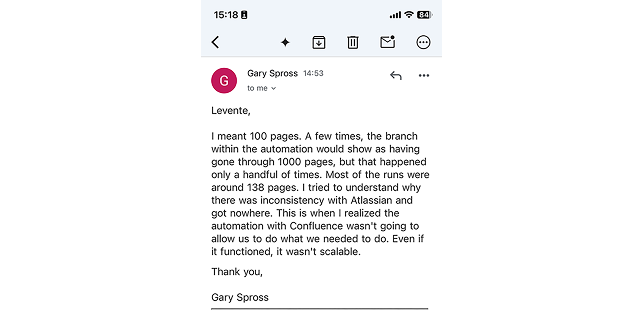This screenshot has width=643, height=314.
Task: Tap the cellular signal bars icon
Action: (395, 15)
